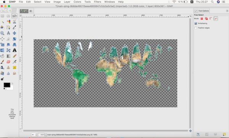Select the Perspective tool

pyautogui.click(x=15, y=44)
